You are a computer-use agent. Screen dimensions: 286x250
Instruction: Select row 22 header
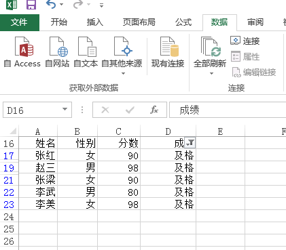9,192
